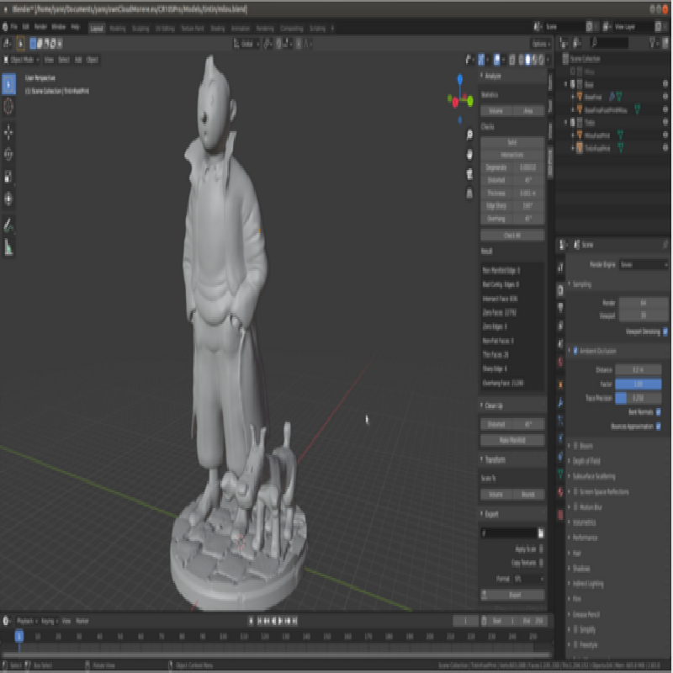Switch to the Shading workspace tab
Image resolution: width=673 pixels, height=673 pixels.
[218, 29]
